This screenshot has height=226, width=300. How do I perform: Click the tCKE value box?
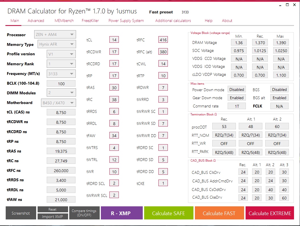[x=163, y=183]
